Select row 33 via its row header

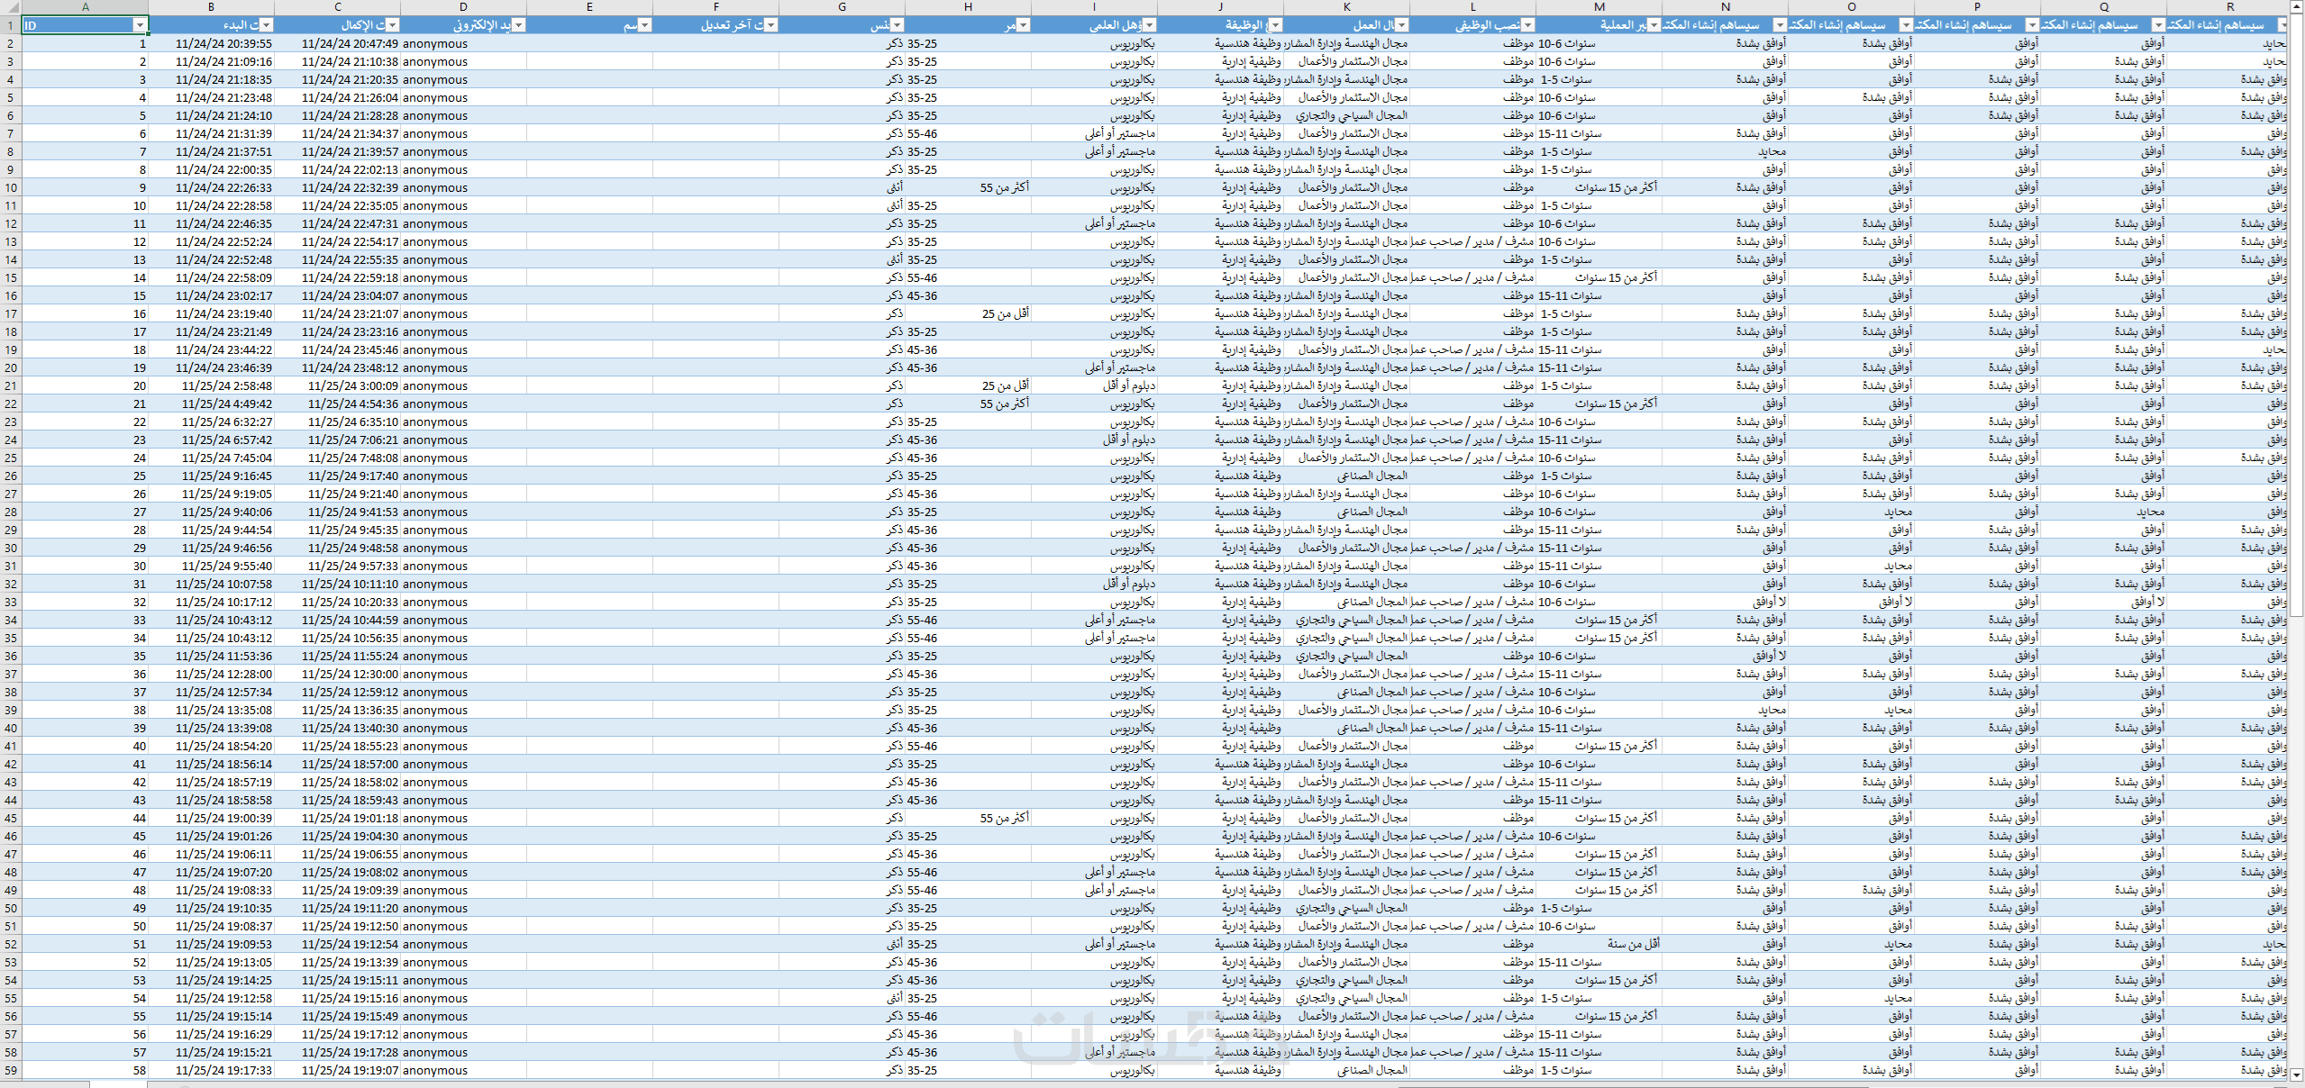10,602
